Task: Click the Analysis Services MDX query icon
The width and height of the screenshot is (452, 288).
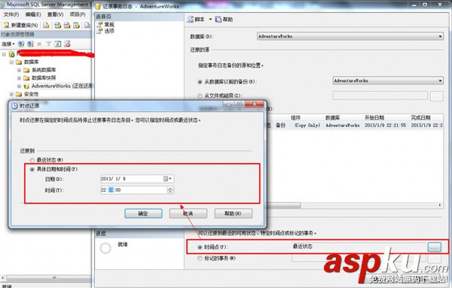Action: point(58,26)
